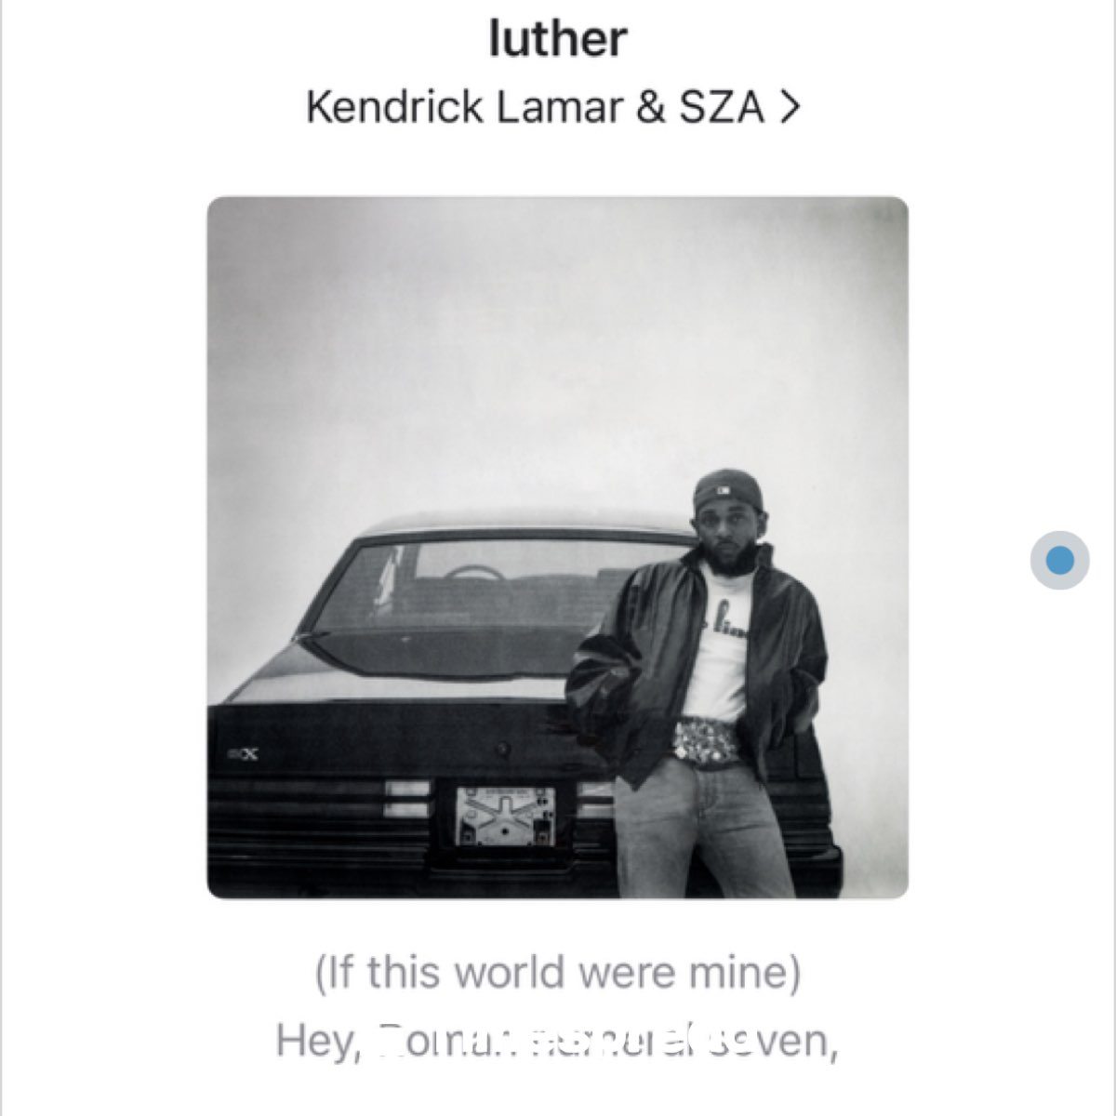Viewport: 1116px width, 1116px height.
Task: Click the car's license plate in artwork
Action: tap(505, 816)
